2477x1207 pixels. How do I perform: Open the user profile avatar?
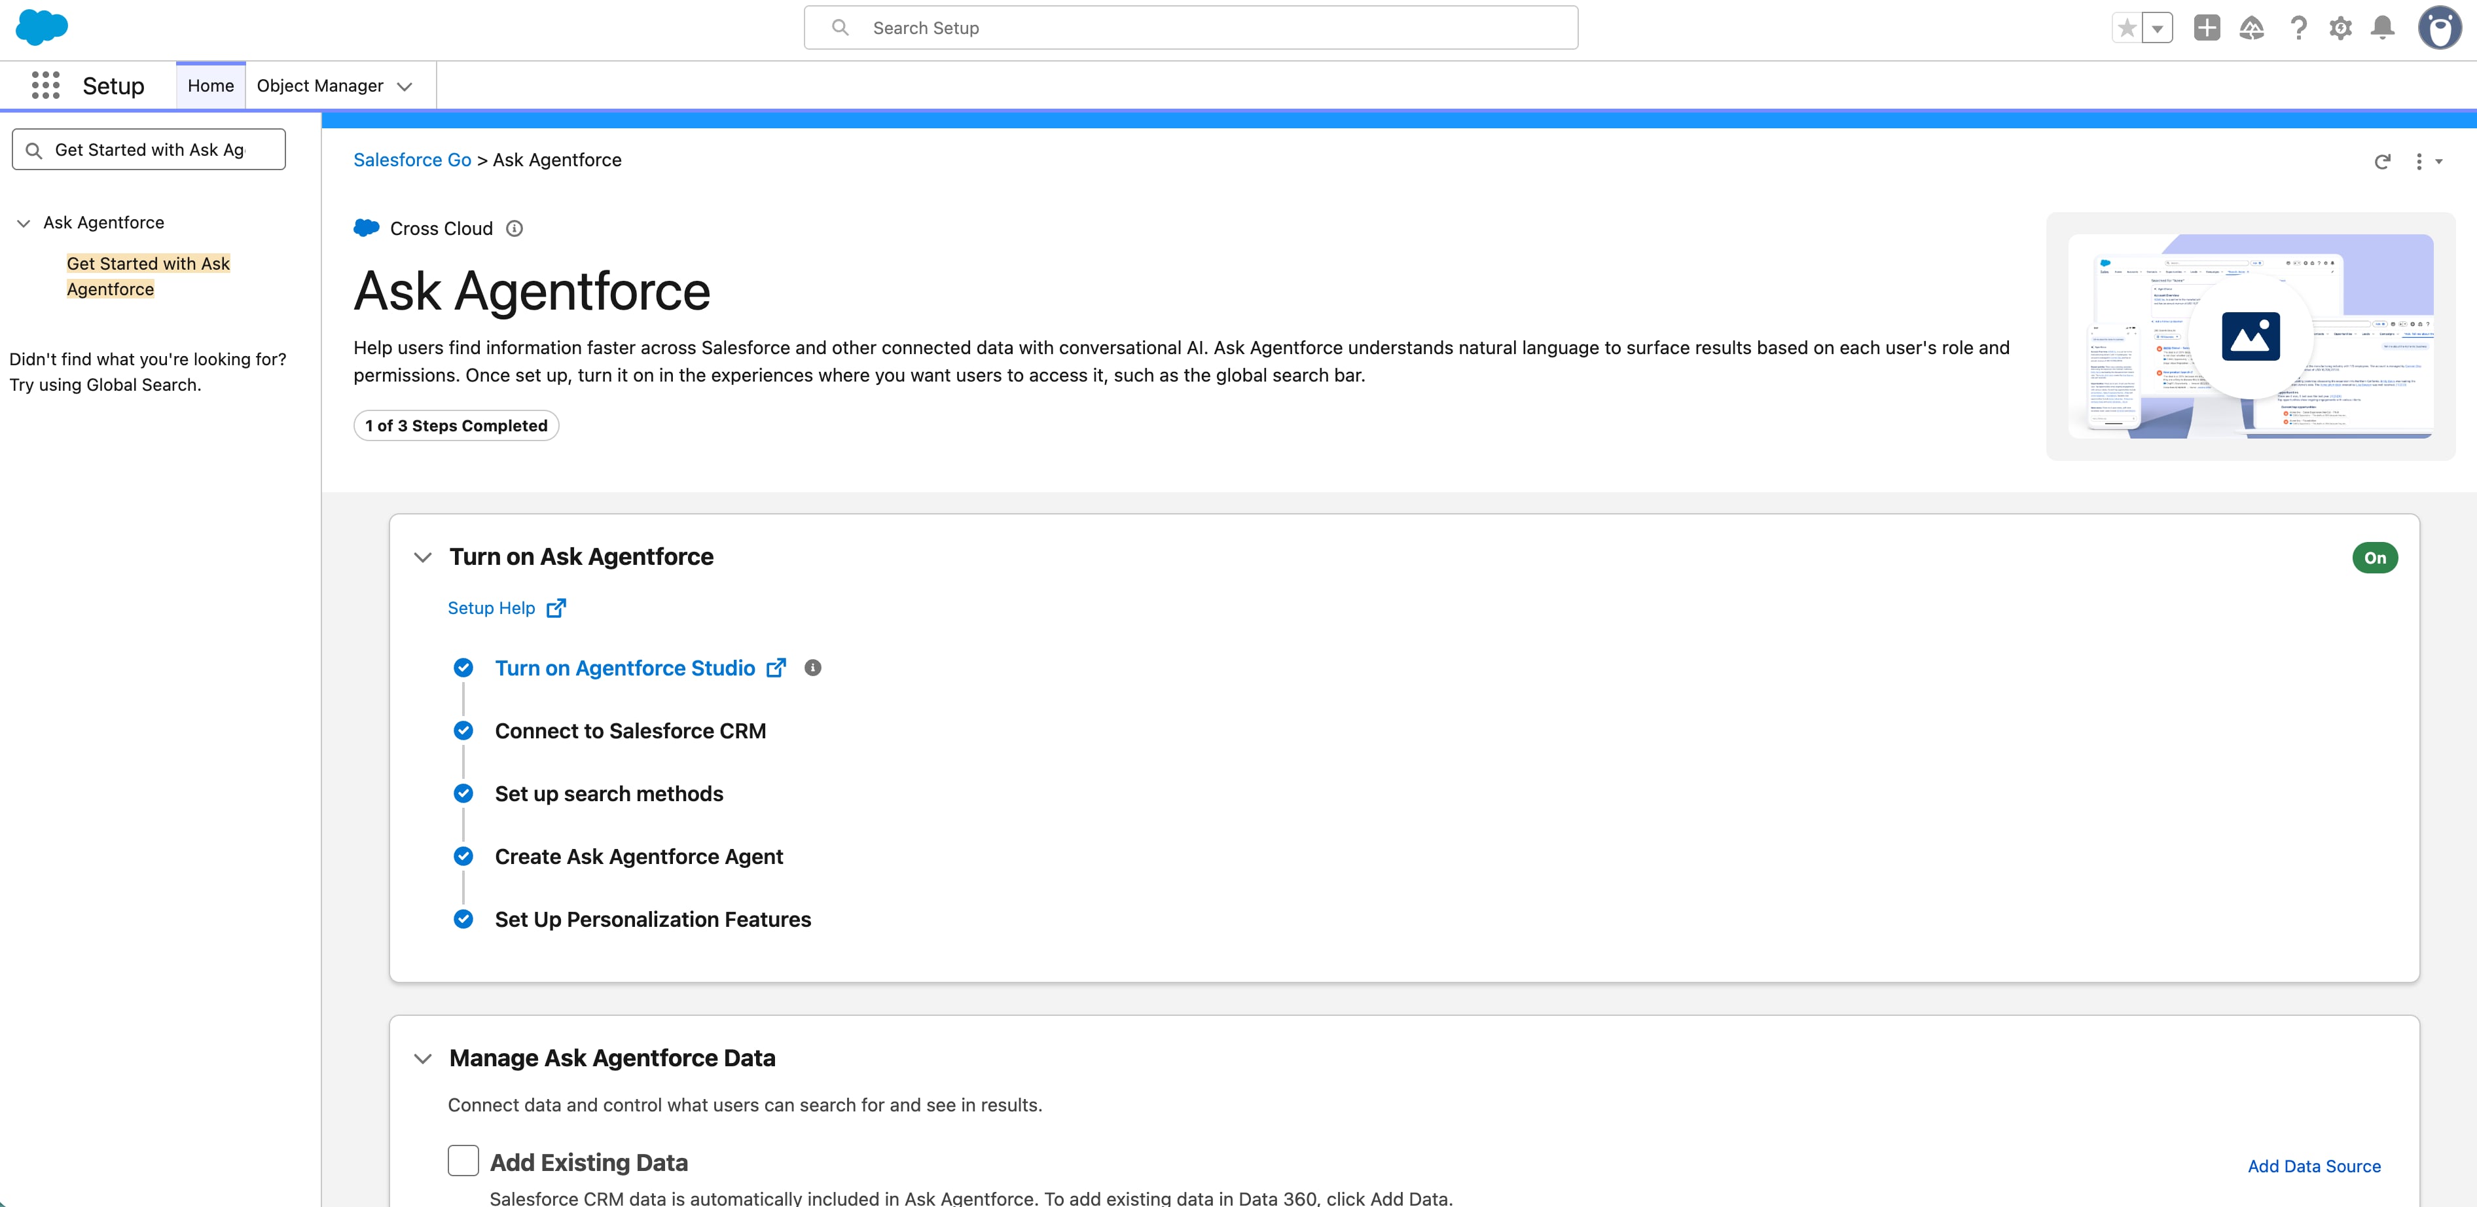coord(2440,28)
